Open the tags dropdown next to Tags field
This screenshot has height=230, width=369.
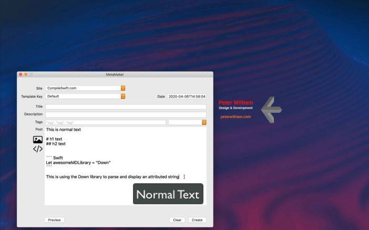coord(187,122)
